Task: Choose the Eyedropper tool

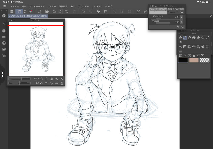Action: 207,38
